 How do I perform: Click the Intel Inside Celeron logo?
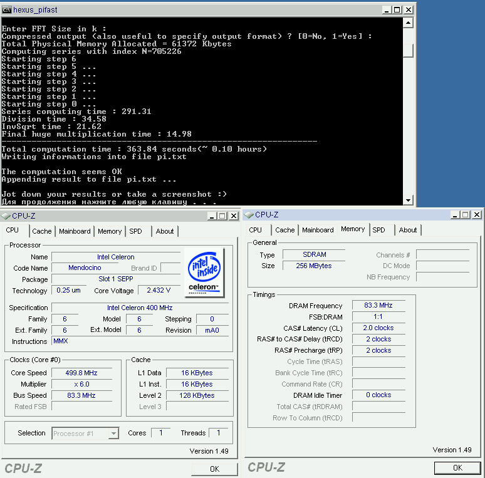205,272
